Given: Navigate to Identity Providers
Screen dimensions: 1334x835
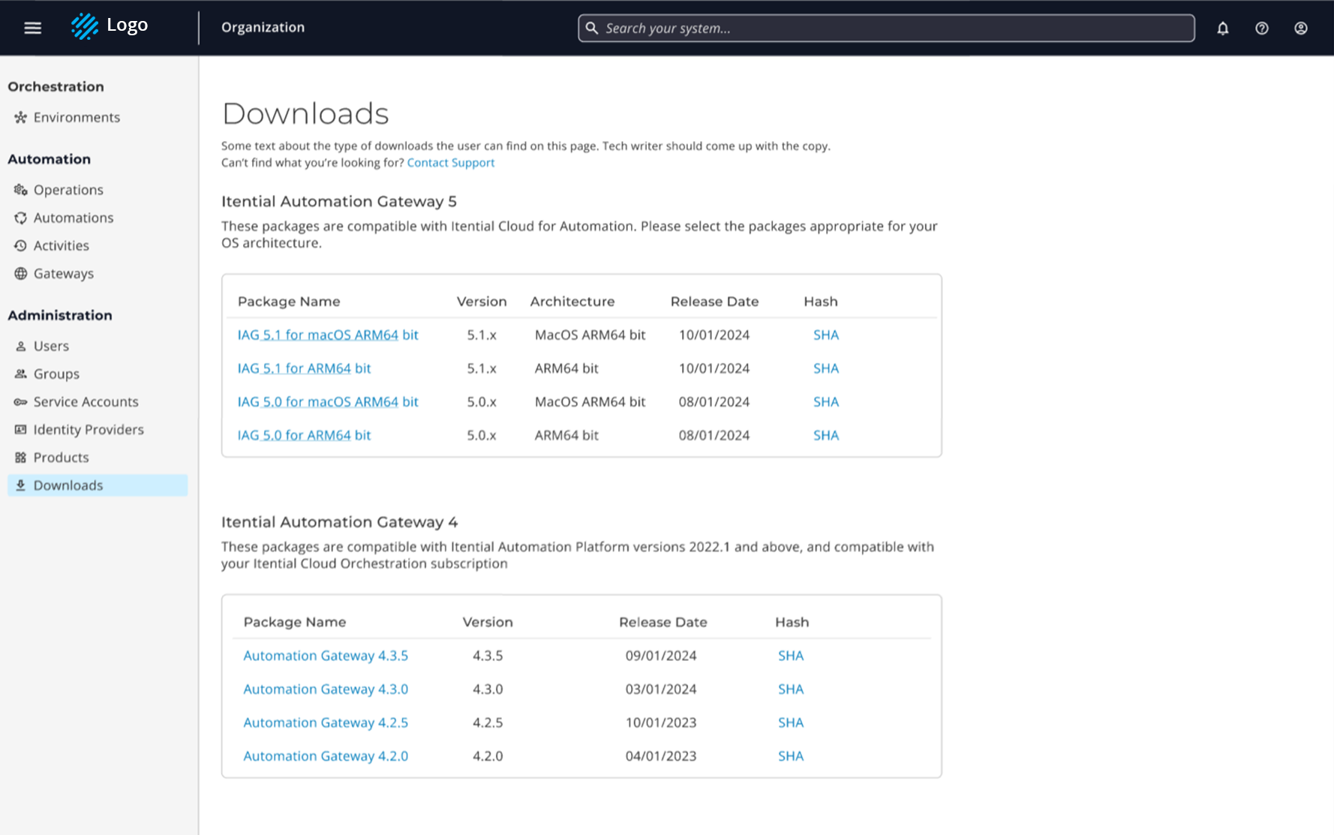Looking at the screenshot, I should tap(89, 429).
